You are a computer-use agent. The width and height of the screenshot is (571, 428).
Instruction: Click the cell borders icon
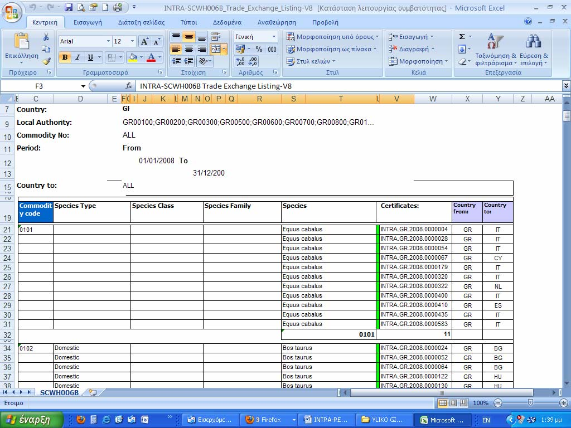point(112,57)
